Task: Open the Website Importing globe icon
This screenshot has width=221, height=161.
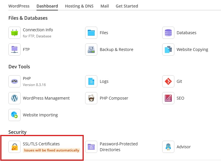Action: point(14,115)
